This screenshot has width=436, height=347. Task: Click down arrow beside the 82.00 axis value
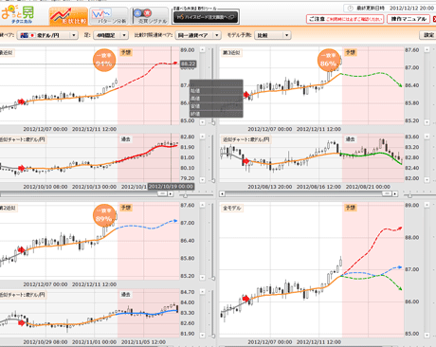point(427,180)
